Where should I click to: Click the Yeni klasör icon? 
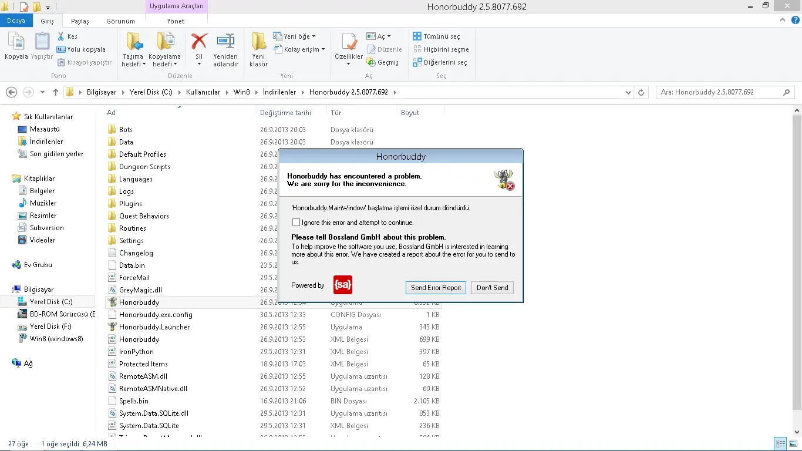(x=258, y=41)
